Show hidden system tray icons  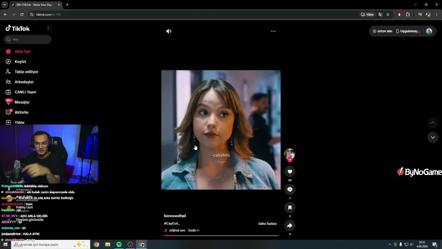click(x=390, y=245)
